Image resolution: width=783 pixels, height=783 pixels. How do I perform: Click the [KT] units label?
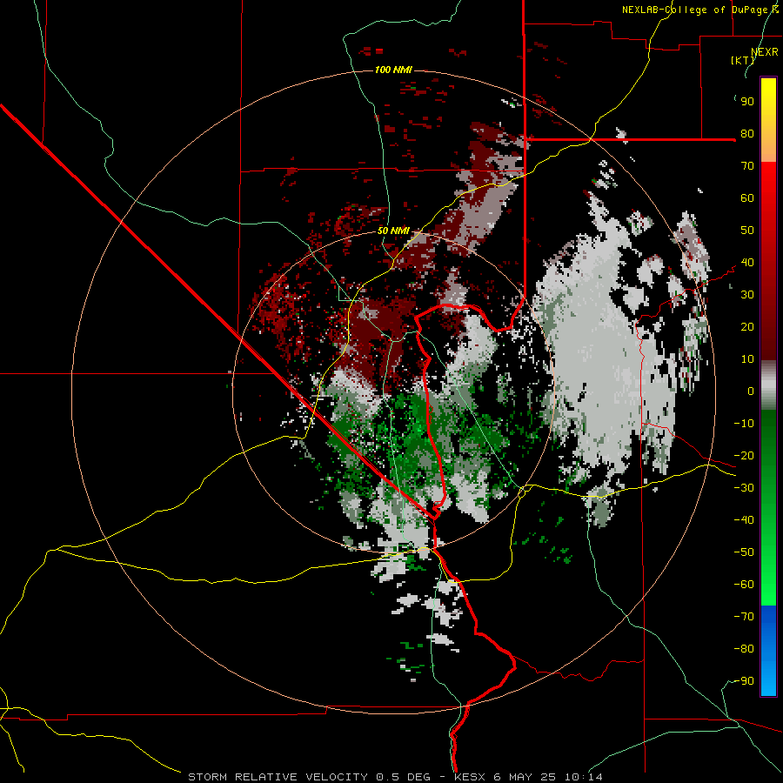pos(742,60)
